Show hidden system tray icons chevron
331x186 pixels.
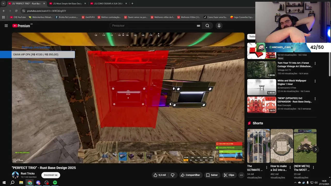295,183
